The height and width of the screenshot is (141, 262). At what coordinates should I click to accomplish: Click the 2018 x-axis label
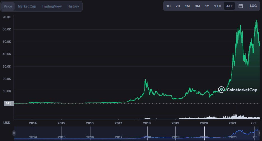(147, 123)
